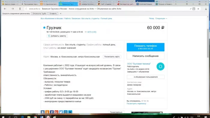Viewport: 210px width, 118px height.
Task: Click Показать телефон button
Action: pos(145,47)
